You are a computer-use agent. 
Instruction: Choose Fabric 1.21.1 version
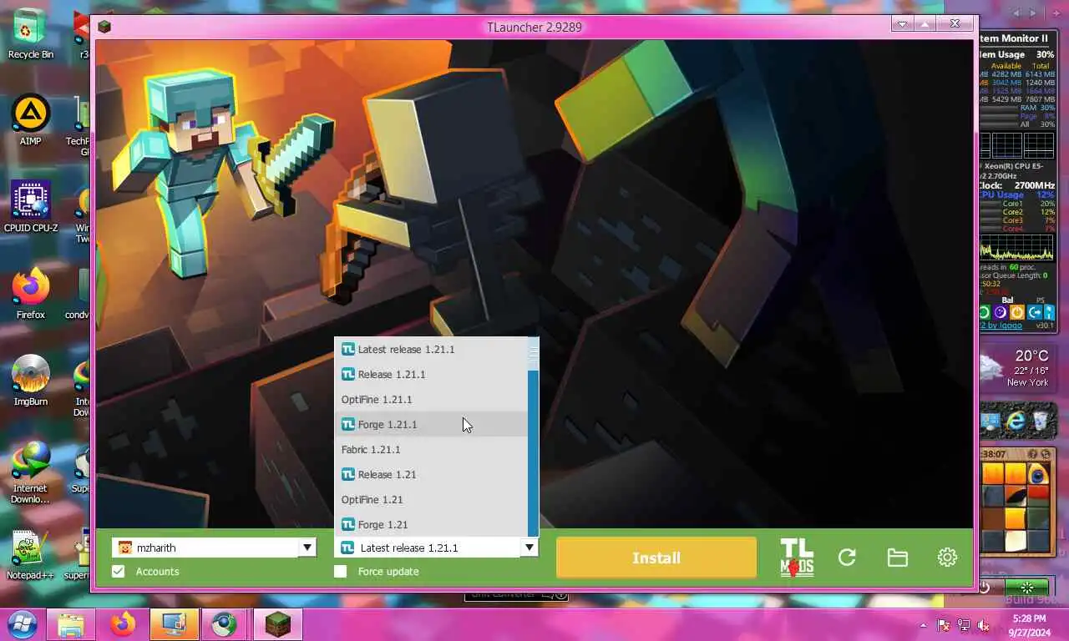(x=431, y=450)
